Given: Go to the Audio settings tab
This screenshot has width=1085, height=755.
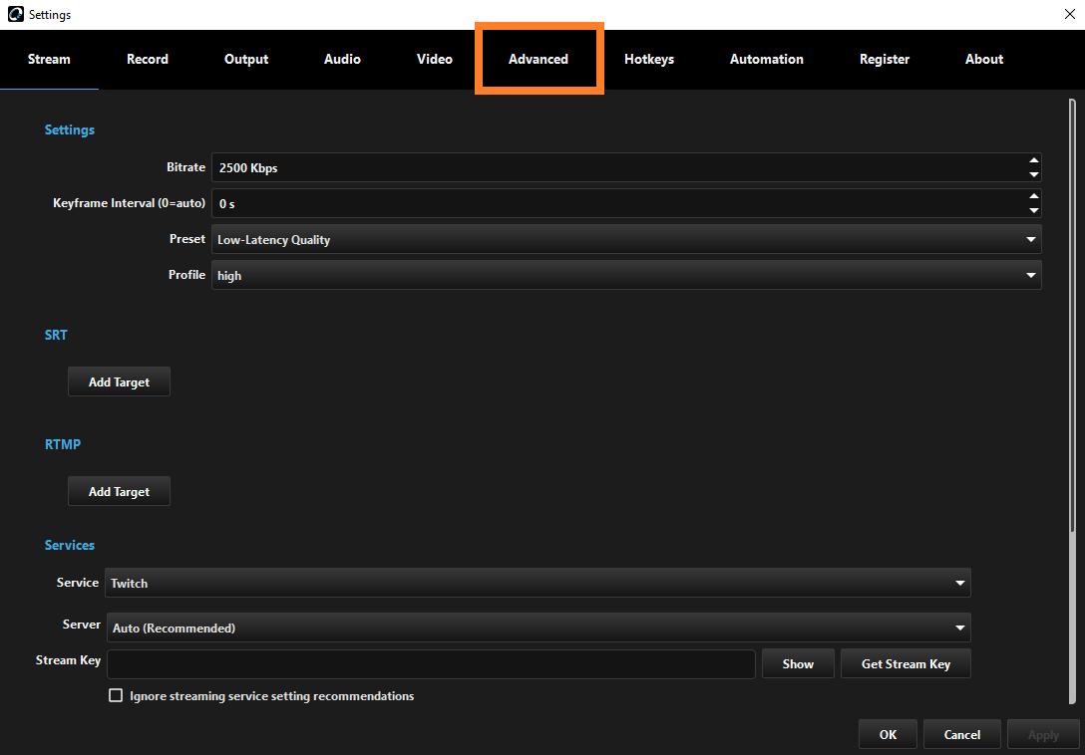Looking at the screenshot, I should click(x=342, y=60).
